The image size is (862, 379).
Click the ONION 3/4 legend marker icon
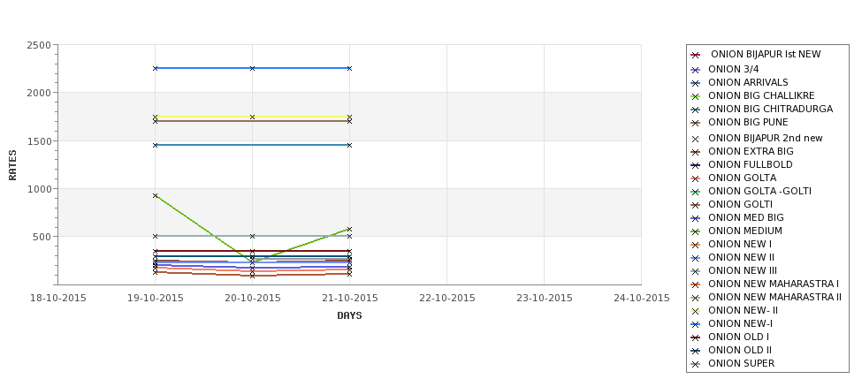coord(696,70)
